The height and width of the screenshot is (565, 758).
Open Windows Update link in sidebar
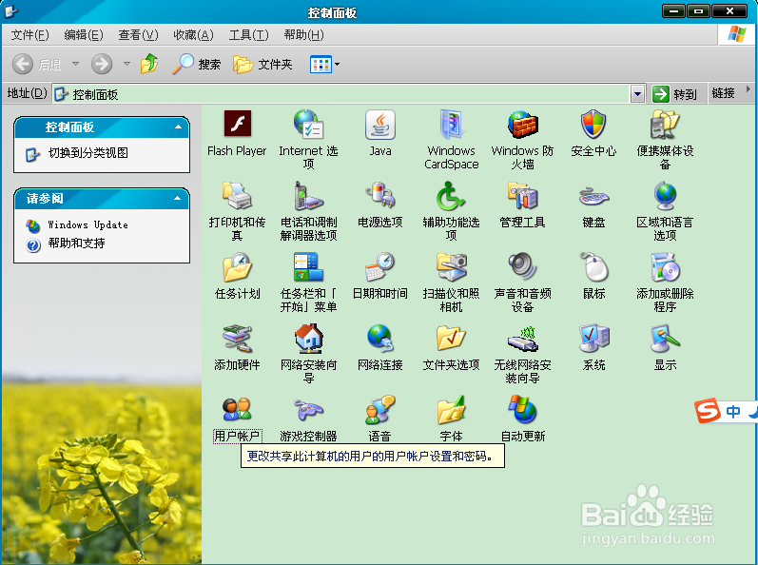pyautogui.click(x=88, y=224)
